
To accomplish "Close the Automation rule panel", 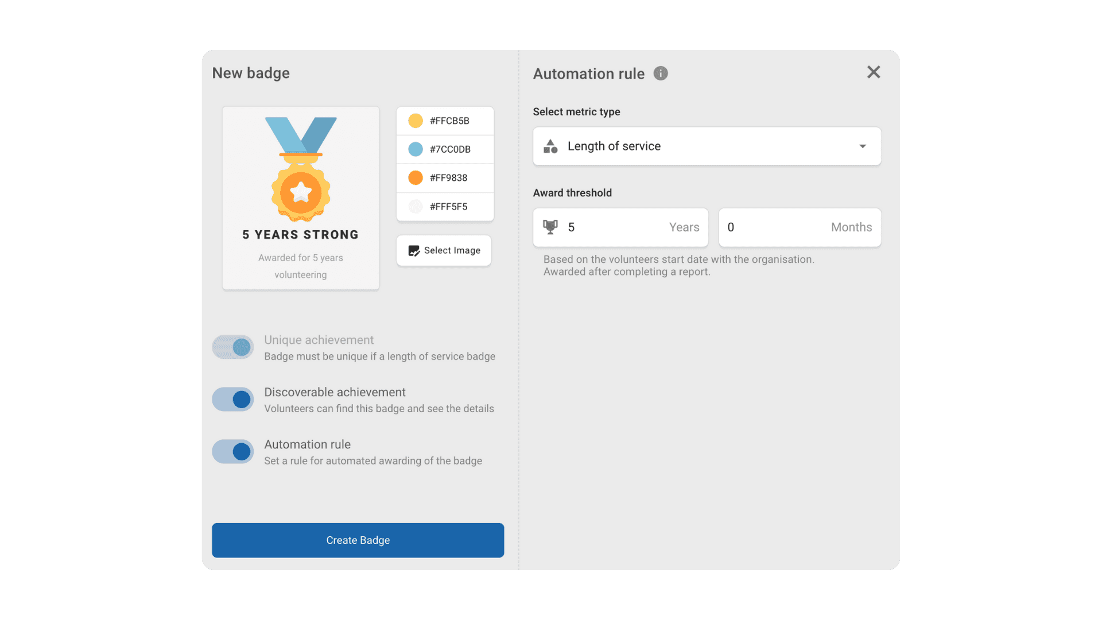I will (873, 72).
